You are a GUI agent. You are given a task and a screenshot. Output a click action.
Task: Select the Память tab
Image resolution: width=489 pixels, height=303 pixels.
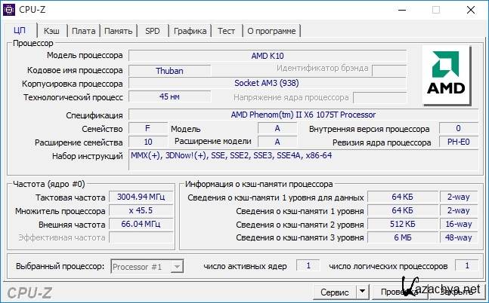[x=119, y=30]
